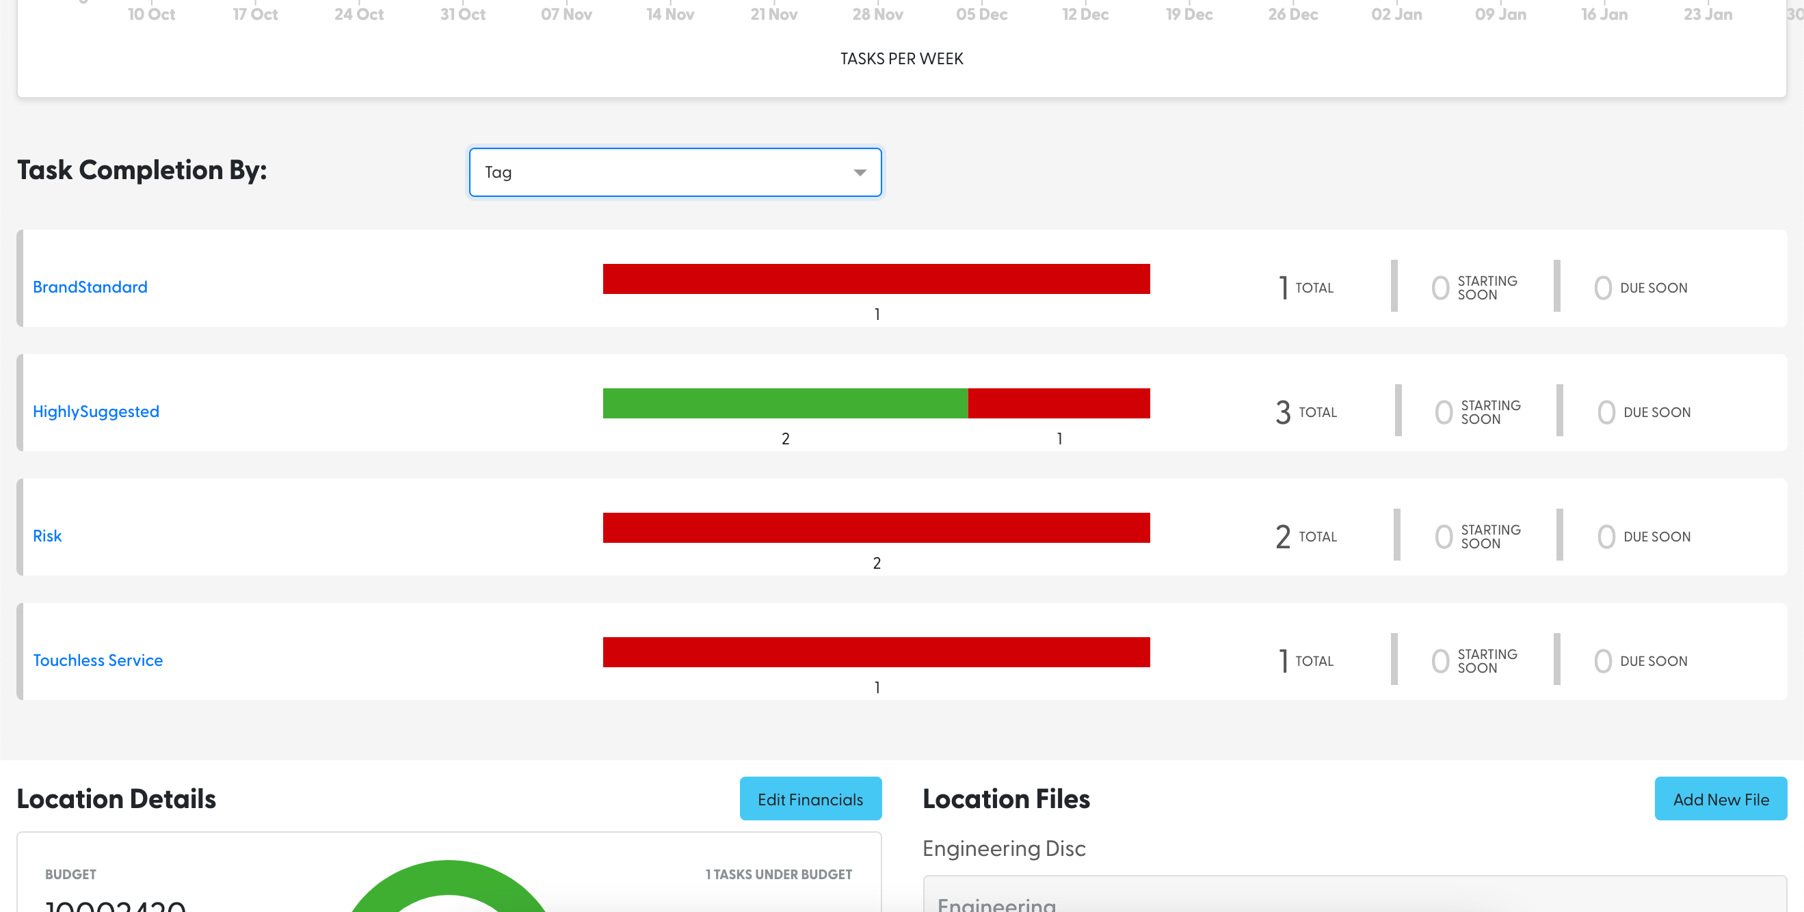Click the Edit Financials button
This screenshot has width=1804, height=912.
coord(810,799)
